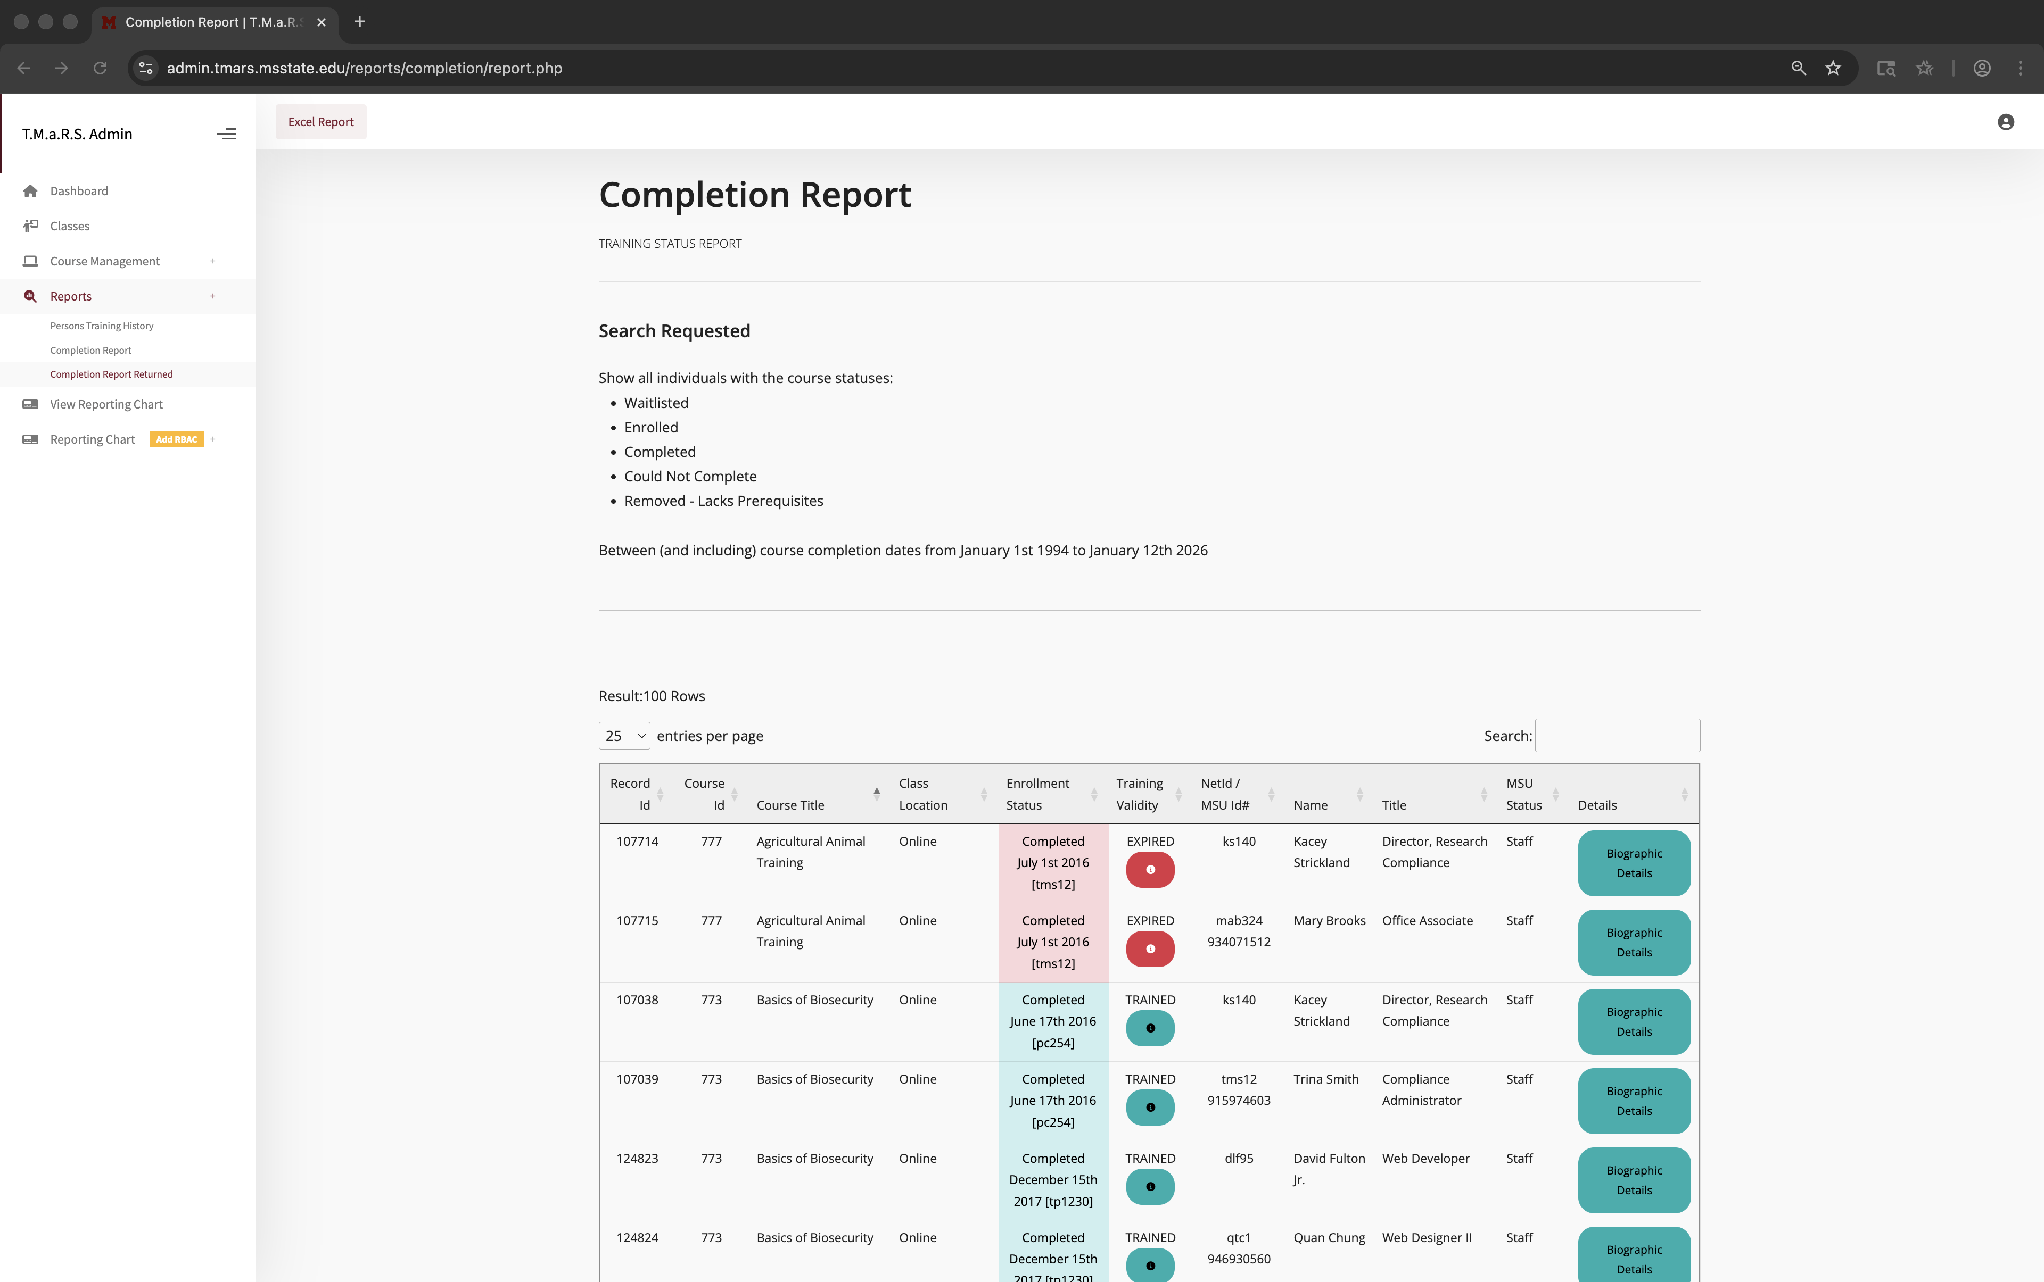Click the hamburger icon beside T.M.a.R.S. Admin
Viewport: 2044px width, 1282px height.
coord(227,133)
